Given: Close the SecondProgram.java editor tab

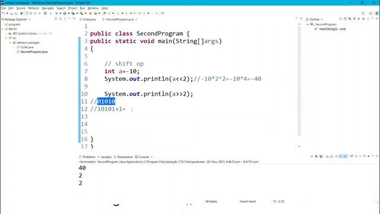Looking at the screenshot, I should coord(136,20).
